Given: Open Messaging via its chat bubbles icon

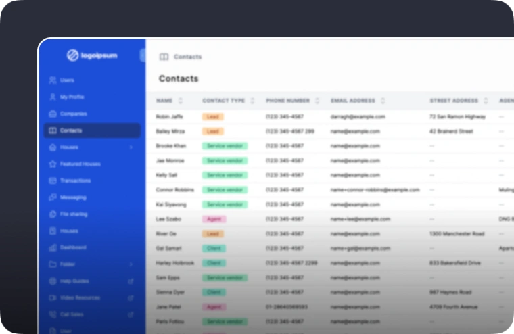Looking at the screenshot, I should [x=53, y=197].
